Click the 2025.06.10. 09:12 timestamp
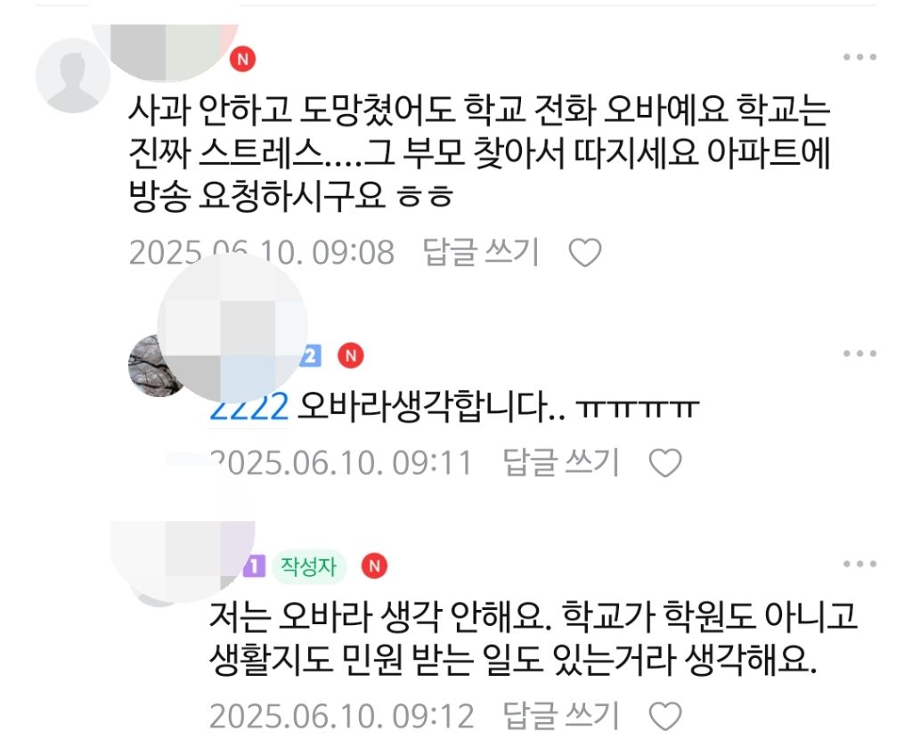This screenshot has width=912, height=756. pyautogui.click(x=342, y=717)
